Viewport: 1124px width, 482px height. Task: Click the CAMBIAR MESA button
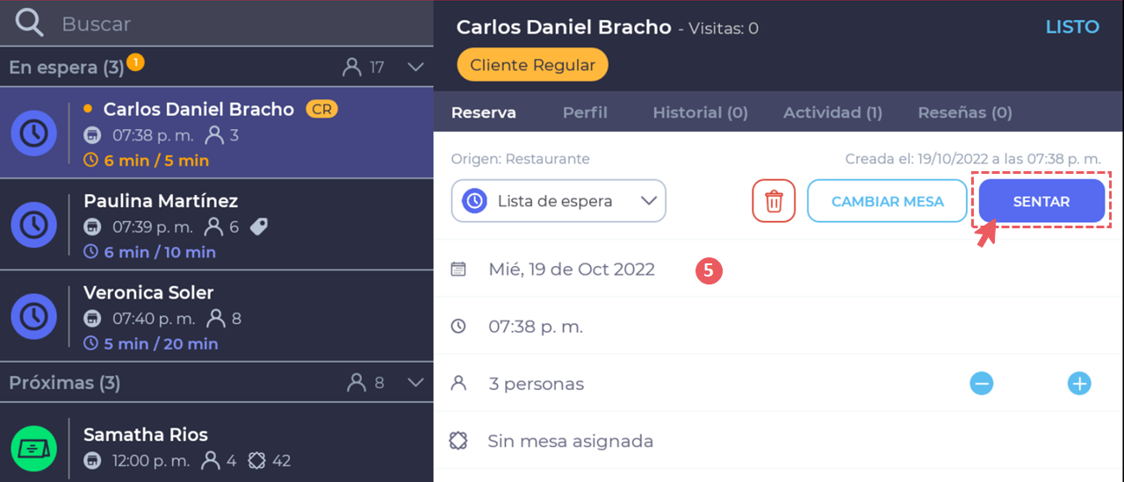tap(887, 201)
